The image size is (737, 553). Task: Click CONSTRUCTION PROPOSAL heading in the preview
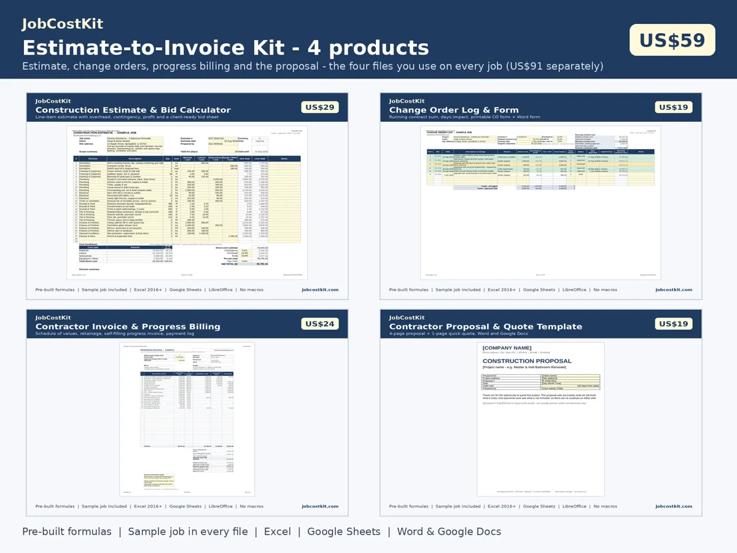[x=527, y=361]
